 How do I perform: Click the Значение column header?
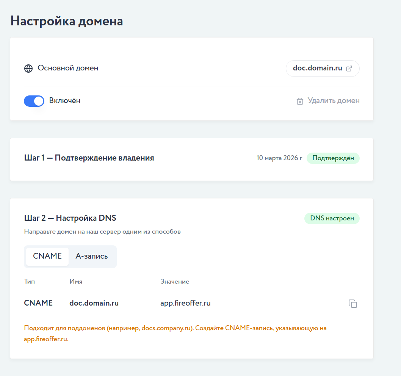pyautogui.click(x=175, y=281)
